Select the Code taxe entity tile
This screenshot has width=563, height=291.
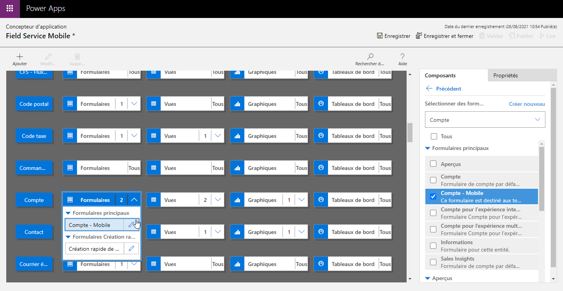[34, 136]
